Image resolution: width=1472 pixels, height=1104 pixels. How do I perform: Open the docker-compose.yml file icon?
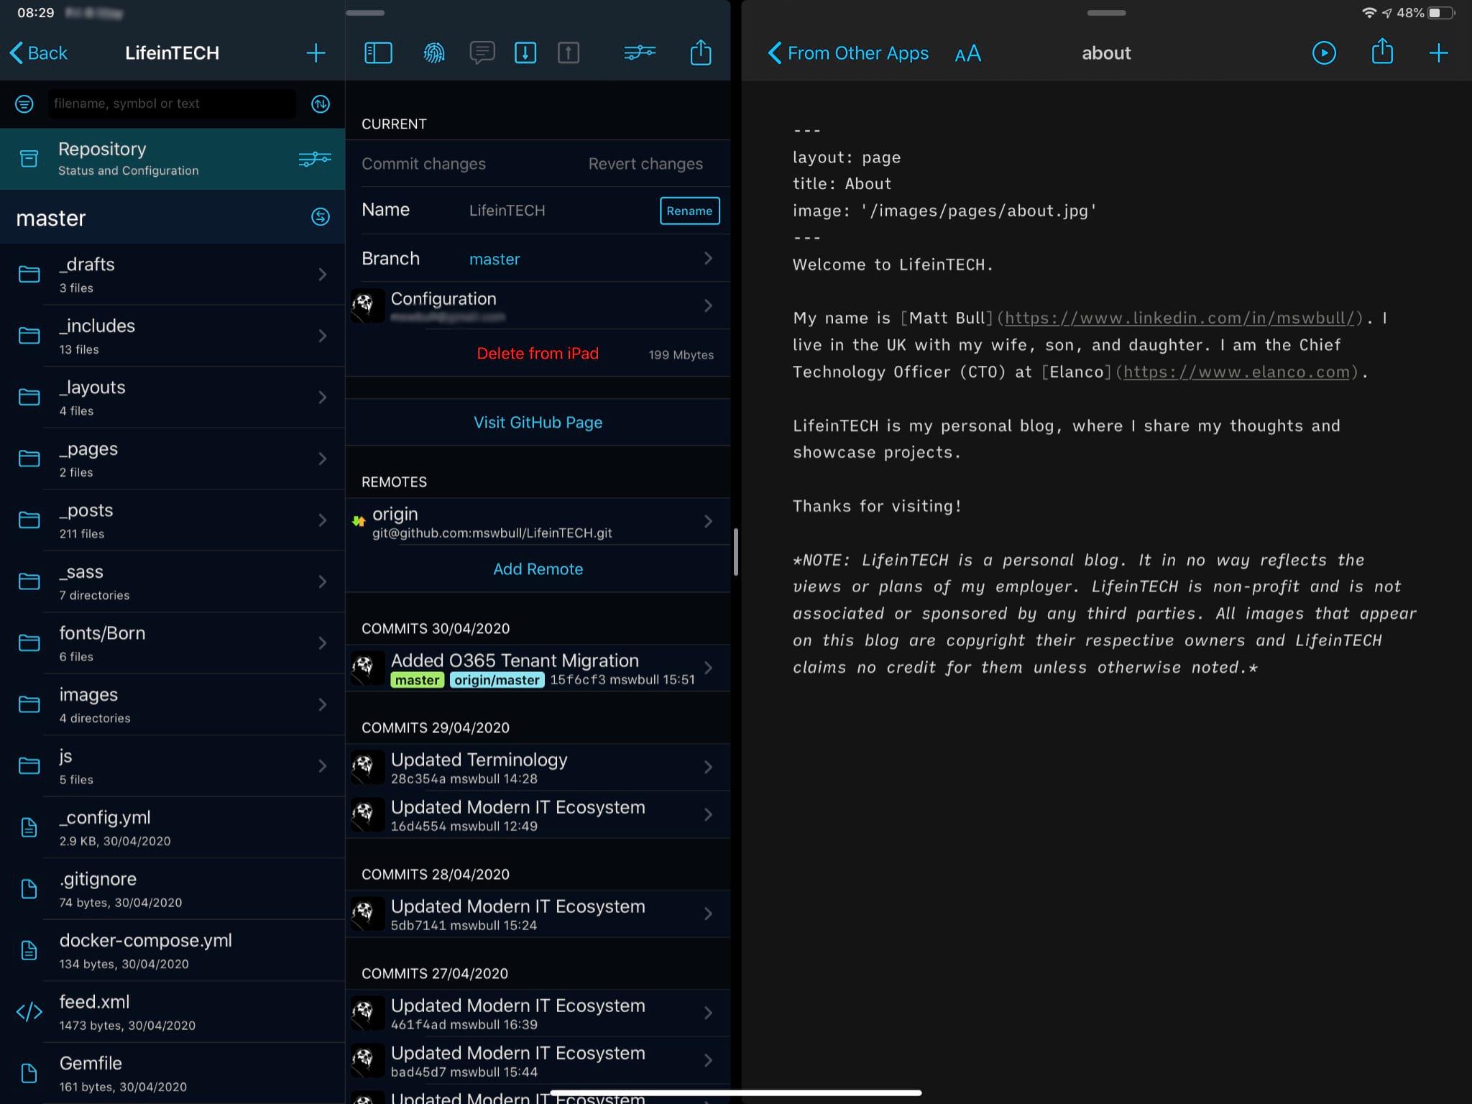(x=29, y=950)
